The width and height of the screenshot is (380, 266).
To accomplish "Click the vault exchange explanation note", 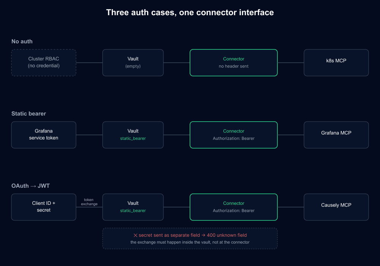I will [x=190, y=242].
